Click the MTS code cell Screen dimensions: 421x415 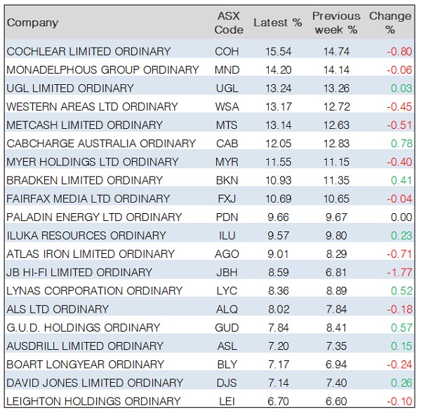227,125
